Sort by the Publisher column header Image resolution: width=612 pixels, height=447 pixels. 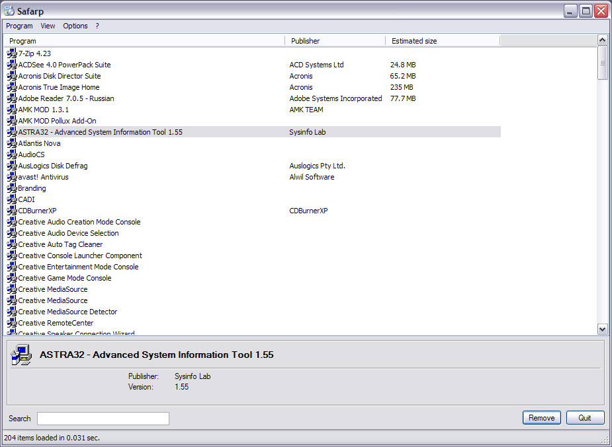click(335, 41)
